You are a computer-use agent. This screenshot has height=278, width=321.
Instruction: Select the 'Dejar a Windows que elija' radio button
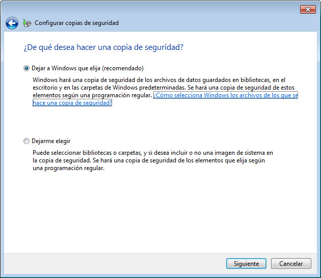pos(26,68)
